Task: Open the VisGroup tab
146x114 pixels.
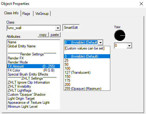Action: coord(42,14)
